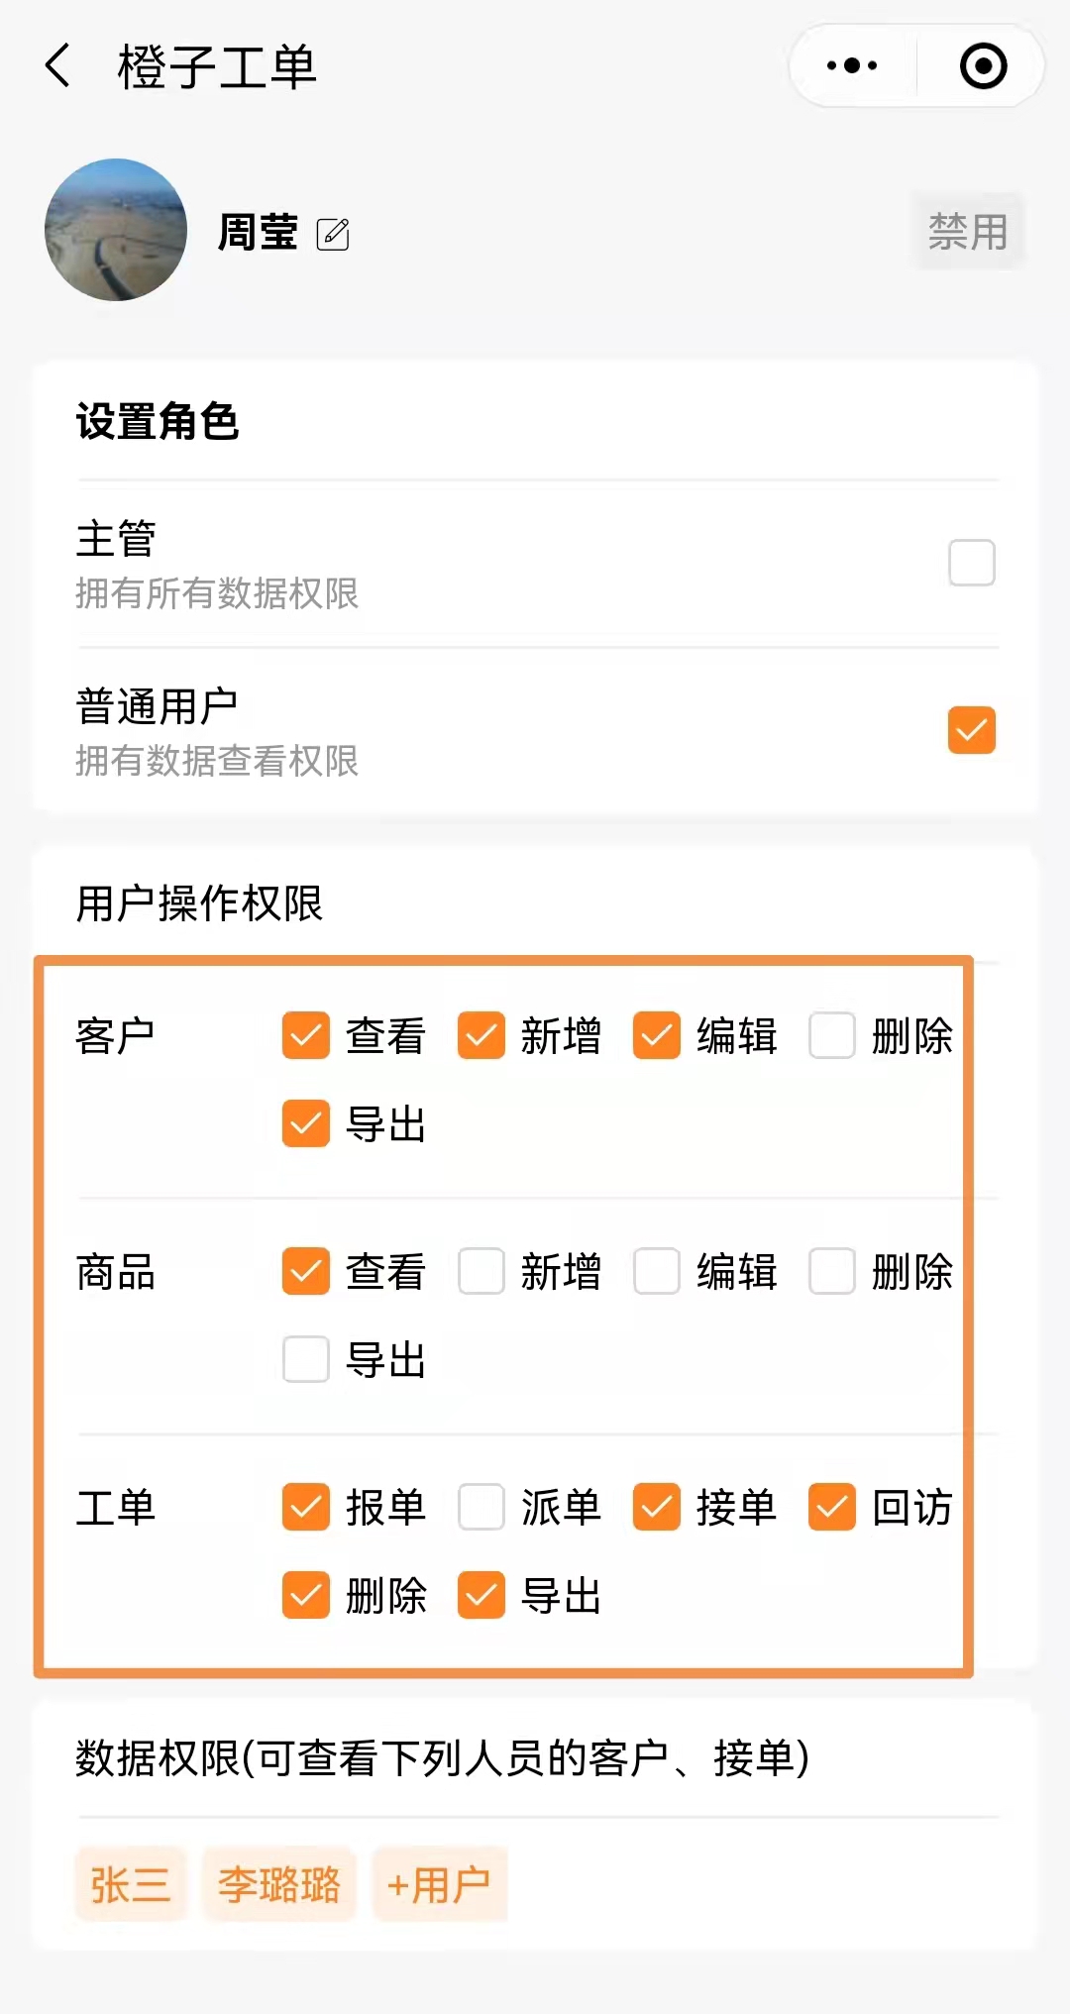Click the +用户 add button
Image resolution: width=1070 pixels, height=2014 pixels.
tap(439, 1884)
